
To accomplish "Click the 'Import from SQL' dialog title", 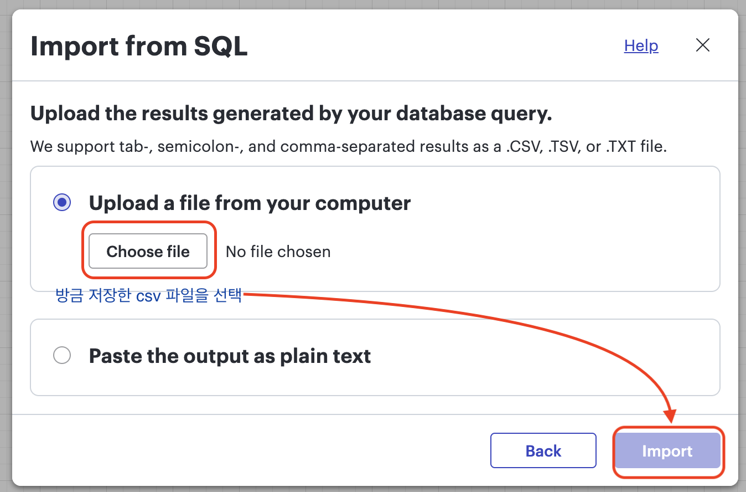I will coord(139,46).
